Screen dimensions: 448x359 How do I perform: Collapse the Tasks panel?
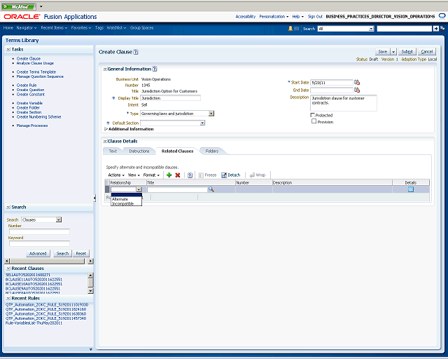coord(8,49)
